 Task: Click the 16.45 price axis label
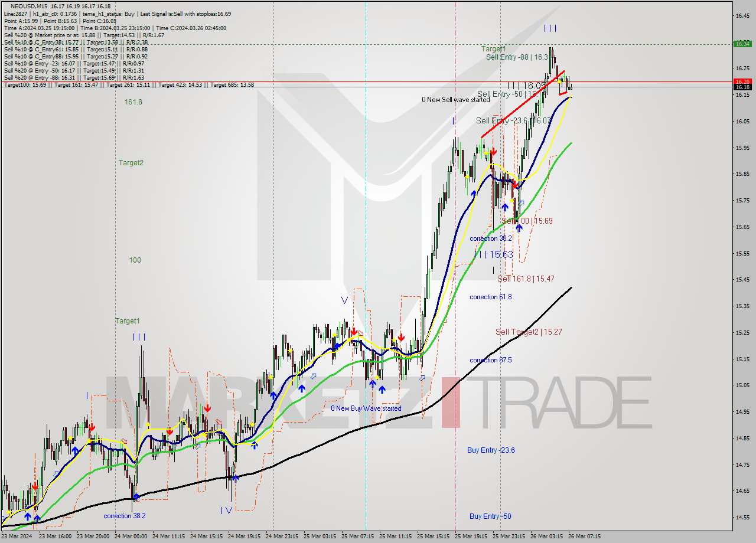pos(742,16)
